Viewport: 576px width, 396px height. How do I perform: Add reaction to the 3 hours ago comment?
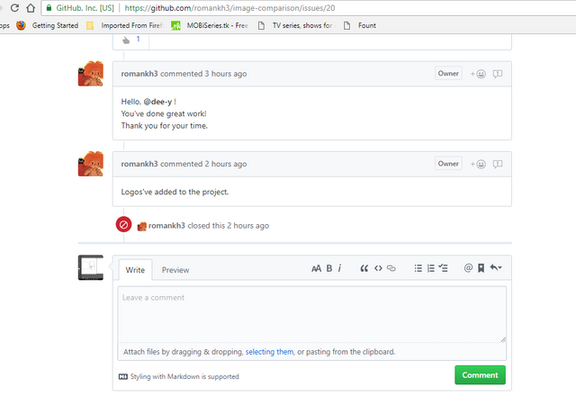coord(478,74)
